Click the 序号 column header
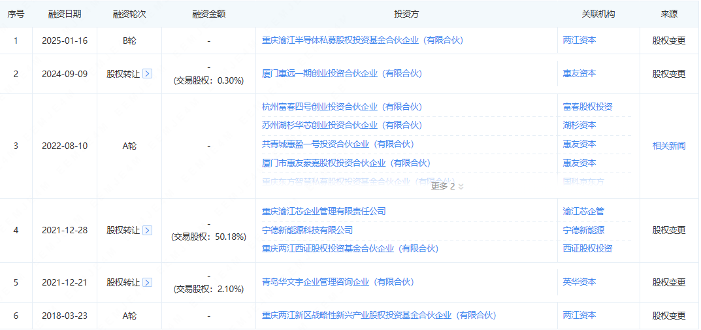 click(16, 14)
